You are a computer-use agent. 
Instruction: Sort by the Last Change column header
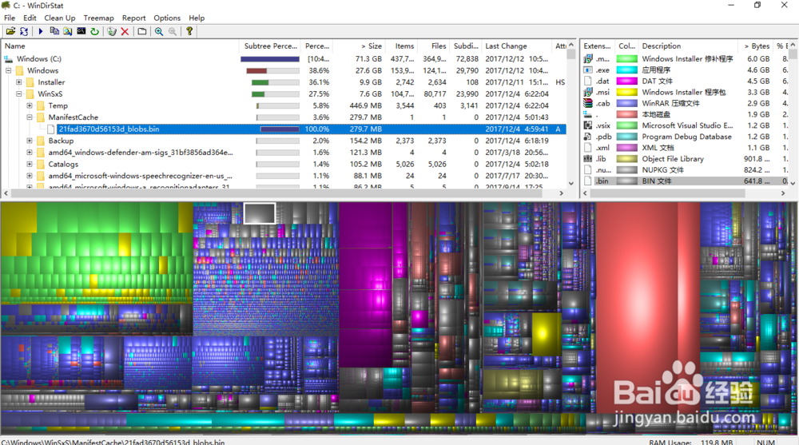[516, 46]
